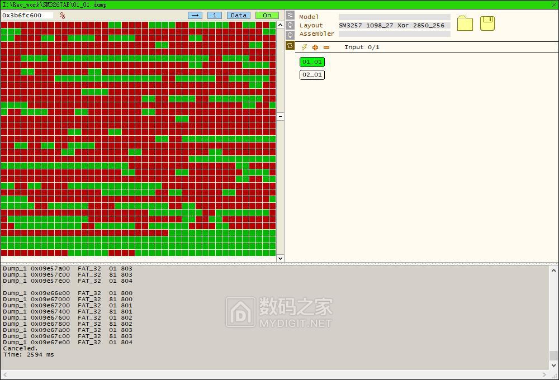Viewport: 559px width, 380px height.
Task: Save with the yellow floppy disk icon
Action: (487, 23)
